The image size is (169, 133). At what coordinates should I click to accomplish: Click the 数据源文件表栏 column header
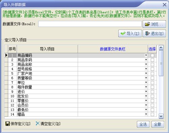coord(113,49)
